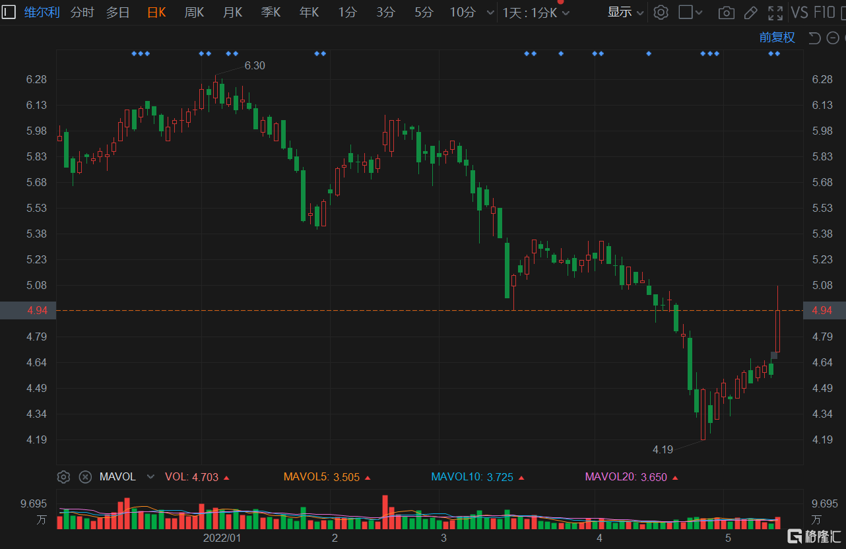The image size is (846, 549).
Task: Click the lowest candlestick at 4.19
Action: coord(703,414)
